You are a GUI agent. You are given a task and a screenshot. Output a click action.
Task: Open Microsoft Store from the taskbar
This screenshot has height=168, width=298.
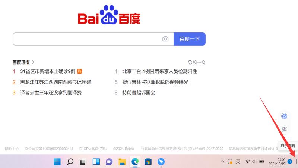pos(148,162)
